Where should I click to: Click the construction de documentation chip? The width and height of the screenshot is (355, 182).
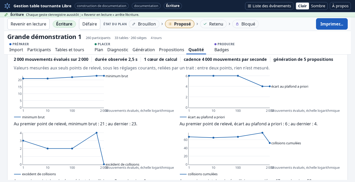click(102, 6)
